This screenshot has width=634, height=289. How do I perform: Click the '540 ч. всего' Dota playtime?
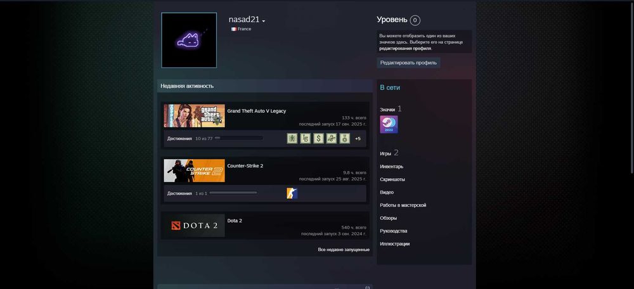pyautogui.click(x=354, y=228)
